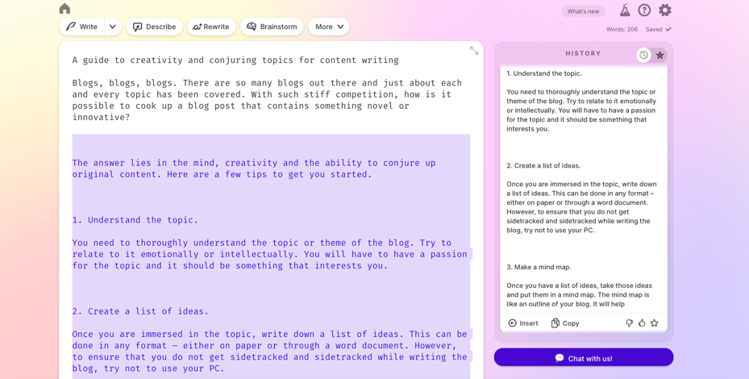Expand the More dropdown menu

pyautogui.click(x=329, y=27)
